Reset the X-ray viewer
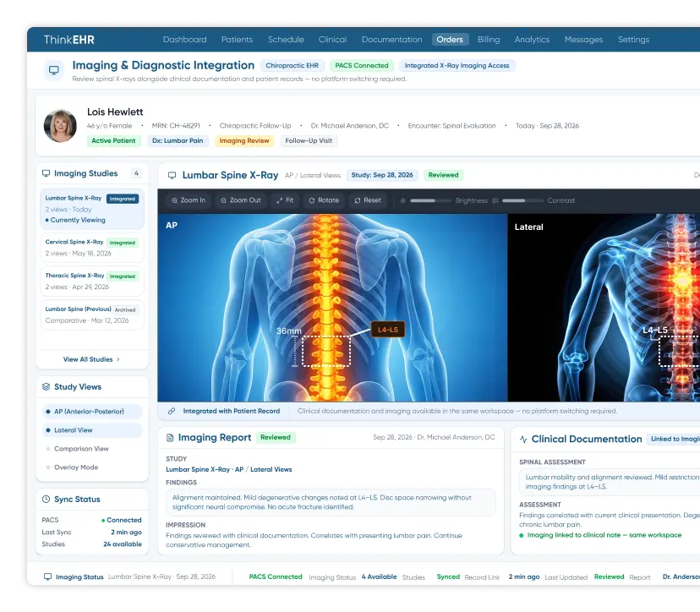The width and height of the screenshot is (700, 612). tap(368, 200)
